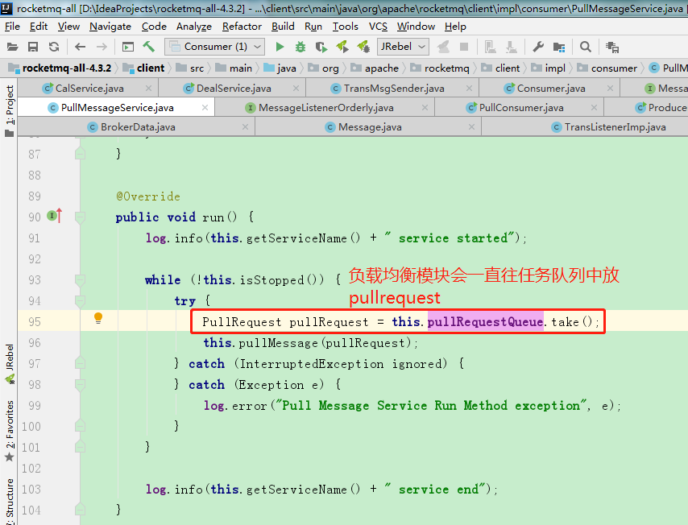Collapse the catch Exception block at line 98
Image resolution: width=688 pixels, height=525 pixels.
(x=80, y=384)
